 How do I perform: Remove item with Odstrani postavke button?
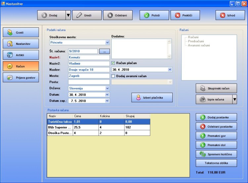click(x=216, y=127)
